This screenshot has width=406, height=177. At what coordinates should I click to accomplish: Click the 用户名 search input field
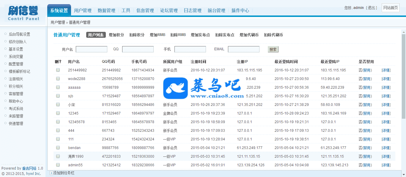click(x=92, y=49)
